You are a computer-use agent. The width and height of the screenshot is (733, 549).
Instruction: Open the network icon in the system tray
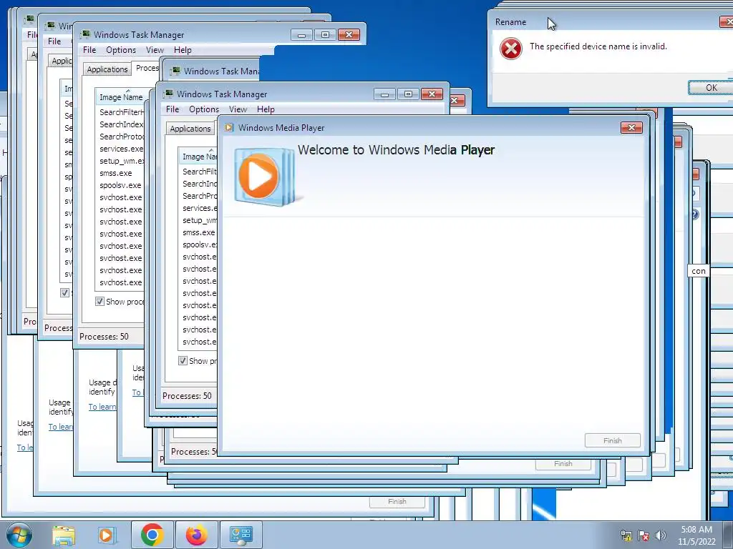[626, 535]
